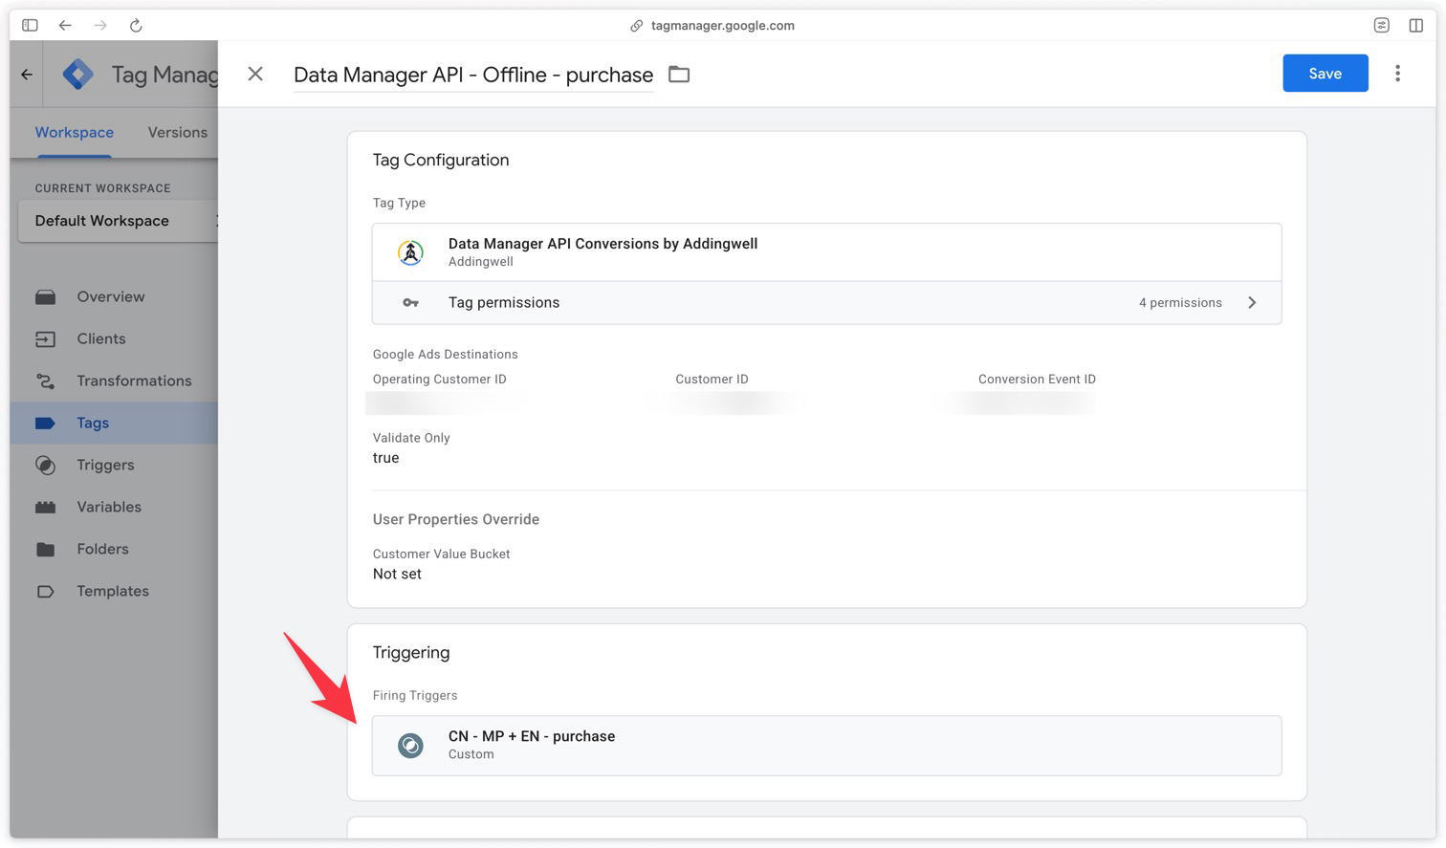1446x848 pixels.
Task: Open the Default Workspace selector
Action: [119, 221]
